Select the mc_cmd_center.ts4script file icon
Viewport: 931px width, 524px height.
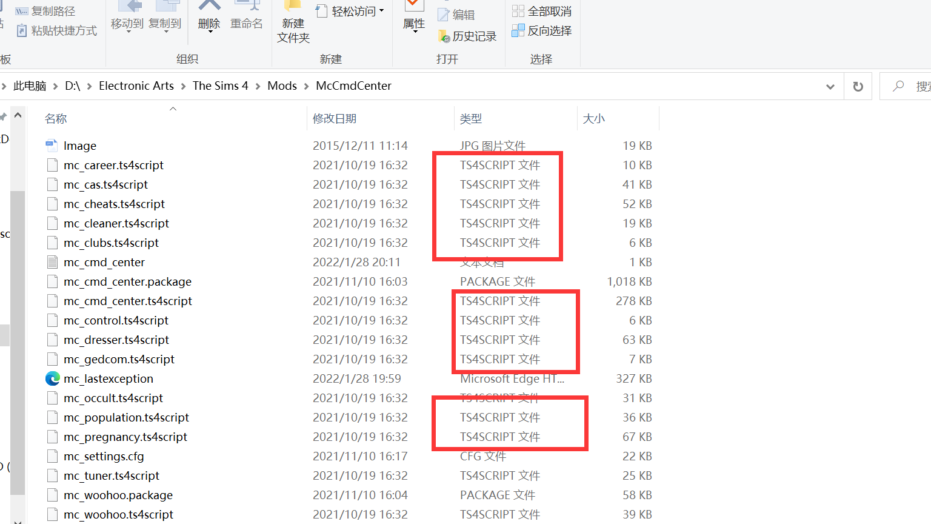pyautogui.click(x=52, y=301)
